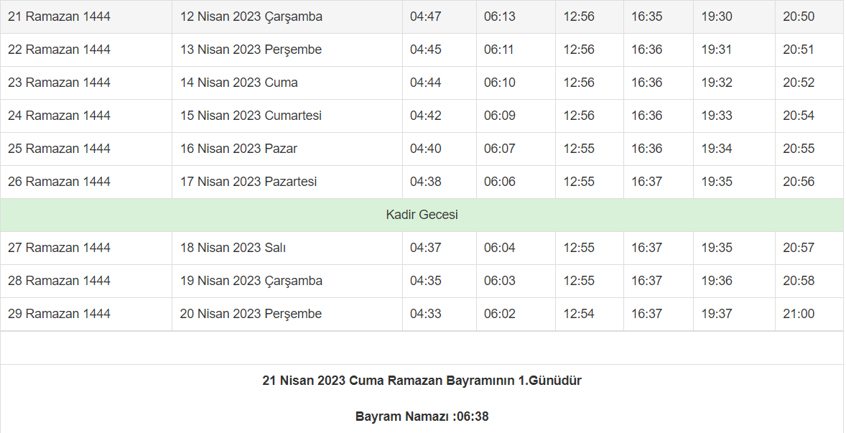Select the 24 Ramazan 1444 cell
Viewport: 846px width, 433px height.
point(59,116)
